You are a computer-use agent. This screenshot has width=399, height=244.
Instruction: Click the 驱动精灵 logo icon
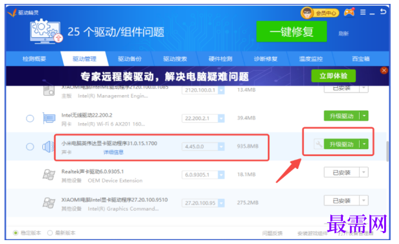point(12,12)
